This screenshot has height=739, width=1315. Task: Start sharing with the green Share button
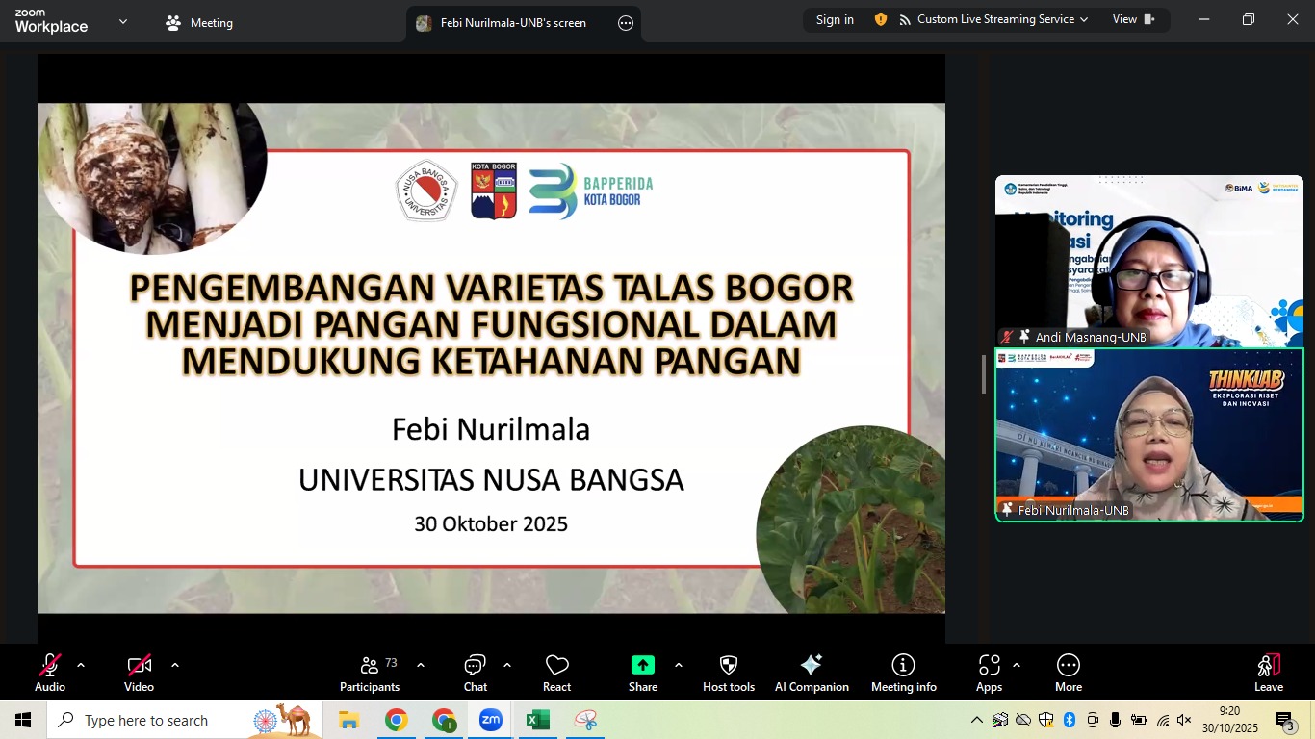point(642,673)
